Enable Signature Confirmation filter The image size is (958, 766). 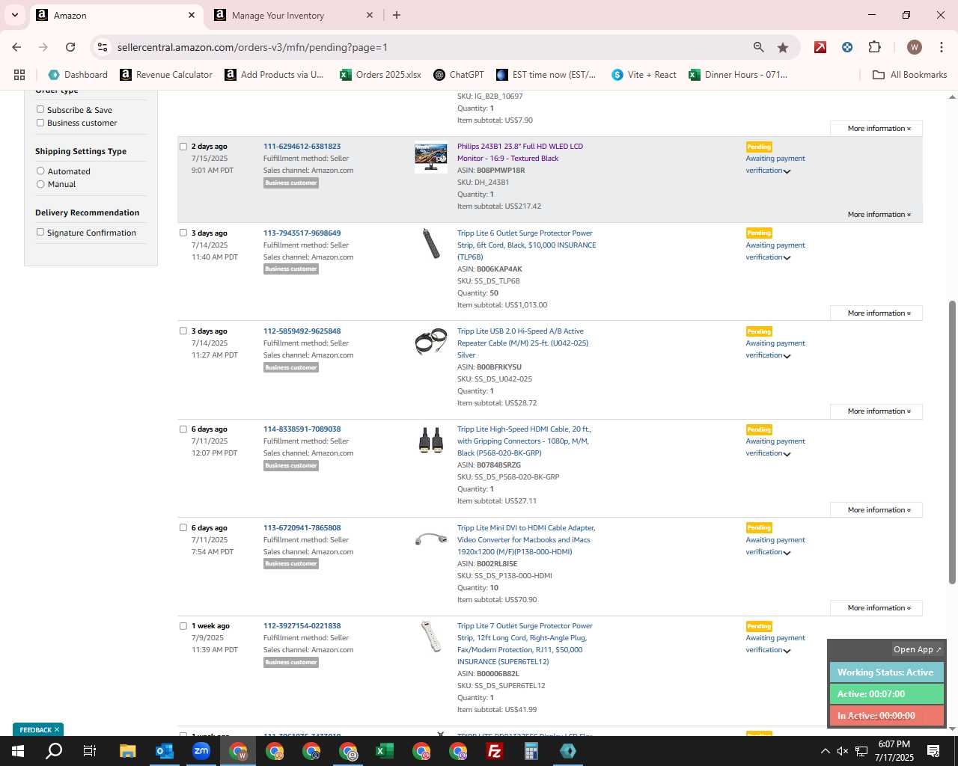40,232
